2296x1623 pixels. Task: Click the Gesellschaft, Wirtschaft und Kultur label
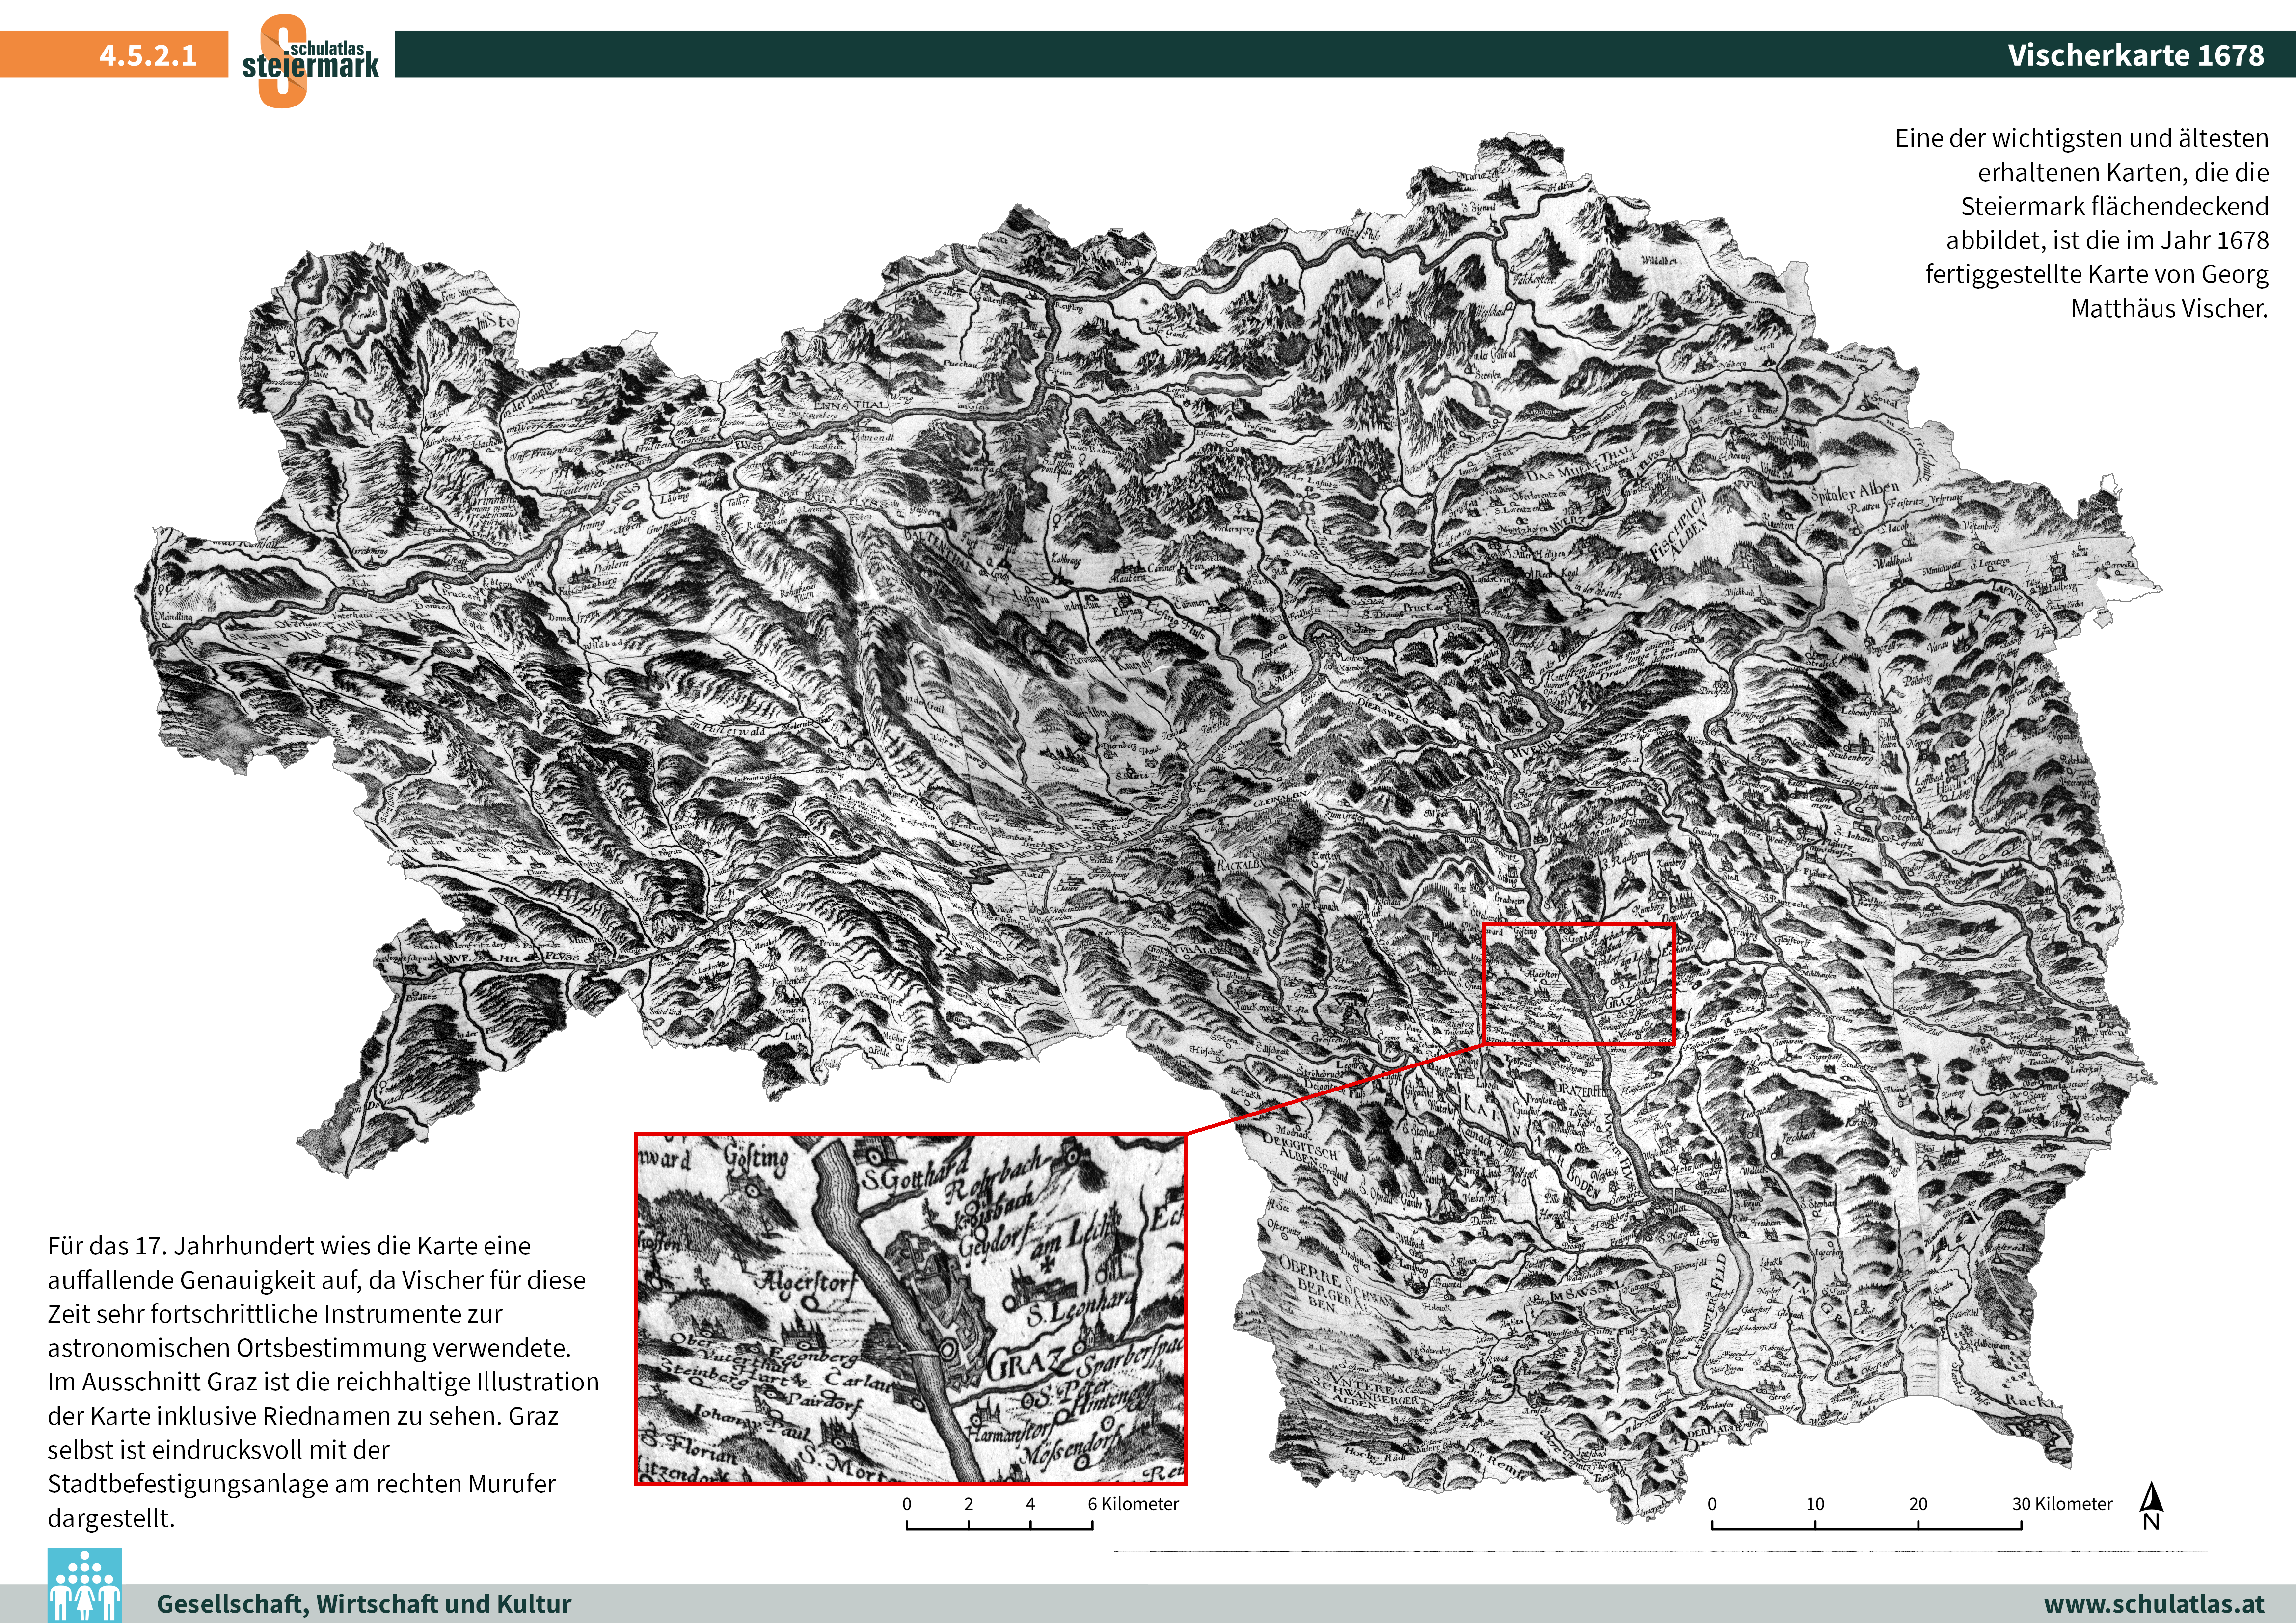click(x=364, y=1604)
